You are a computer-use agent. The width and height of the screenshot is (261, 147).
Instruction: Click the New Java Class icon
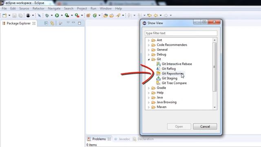pyautogui.click(x=95, y=16)
